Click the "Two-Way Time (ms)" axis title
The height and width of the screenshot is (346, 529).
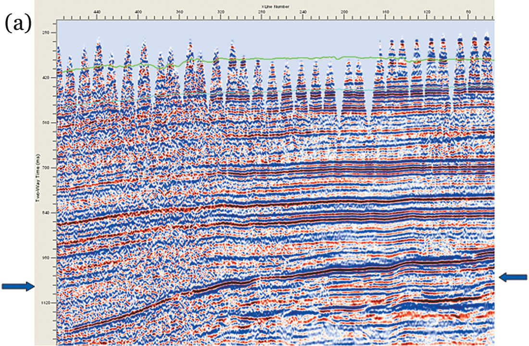coord(38,178)
